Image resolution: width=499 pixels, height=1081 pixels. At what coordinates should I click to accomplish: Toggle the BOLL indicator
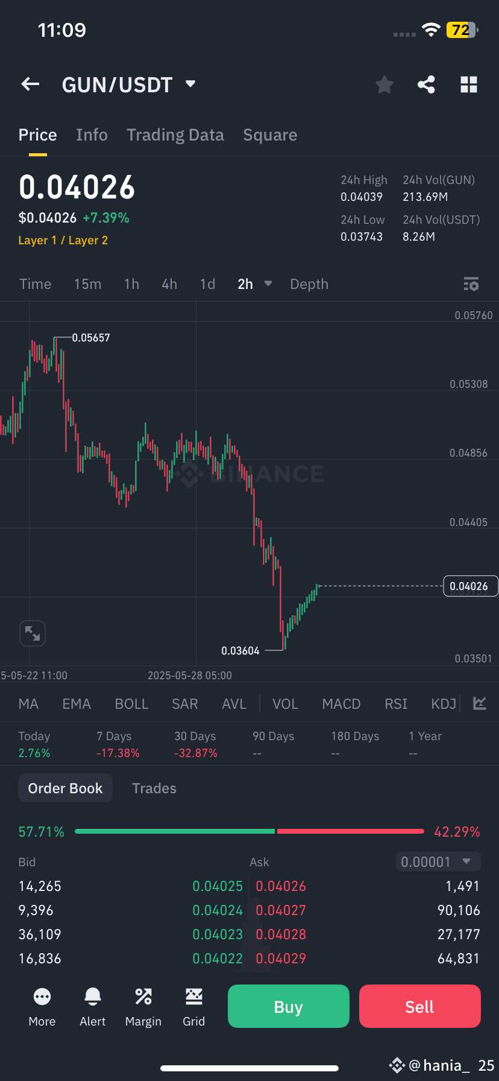point(131,704)
